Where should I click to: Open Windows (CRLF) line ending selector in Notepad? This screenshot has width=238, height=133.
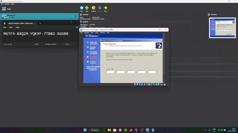pyautogui.click(x=51, y=44)
